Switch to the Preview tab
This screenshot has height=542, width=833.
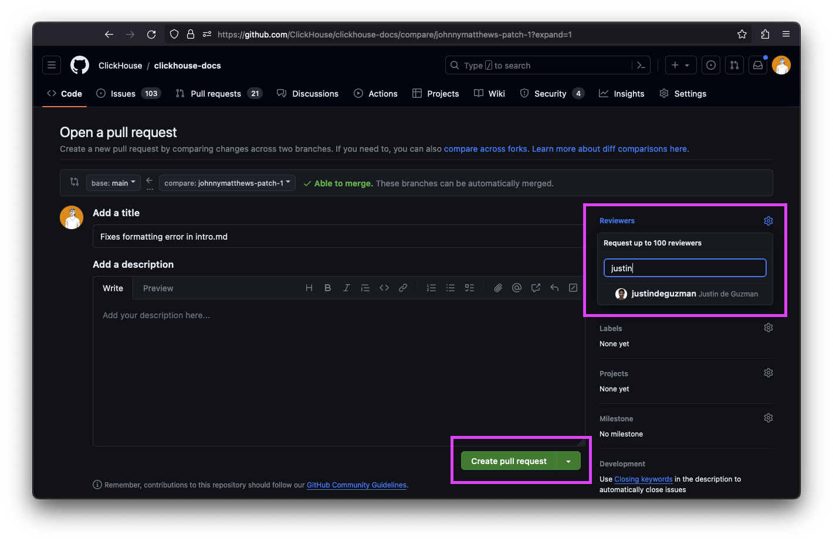[x=158, y=288]
